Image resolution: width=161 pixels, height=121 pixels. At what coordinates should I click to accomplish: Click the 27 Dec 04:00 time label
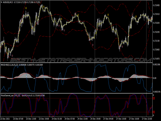point(108,119)
